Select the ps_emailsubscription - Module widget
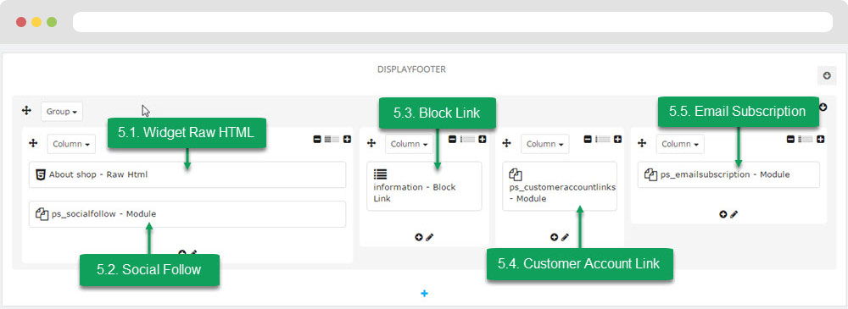This screenshot has width=848, height=309. tap(728, 174)
